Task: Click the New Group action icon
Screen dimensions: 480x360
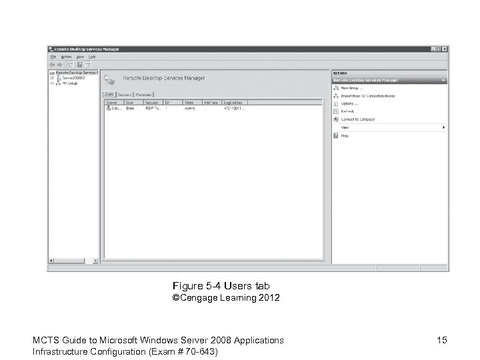Action: coord(336,88)
